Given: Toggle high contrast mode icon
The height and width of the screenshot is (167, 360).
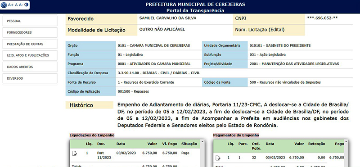Looking at the screenshot, I should pyautogui.click(x=26, y=5).
